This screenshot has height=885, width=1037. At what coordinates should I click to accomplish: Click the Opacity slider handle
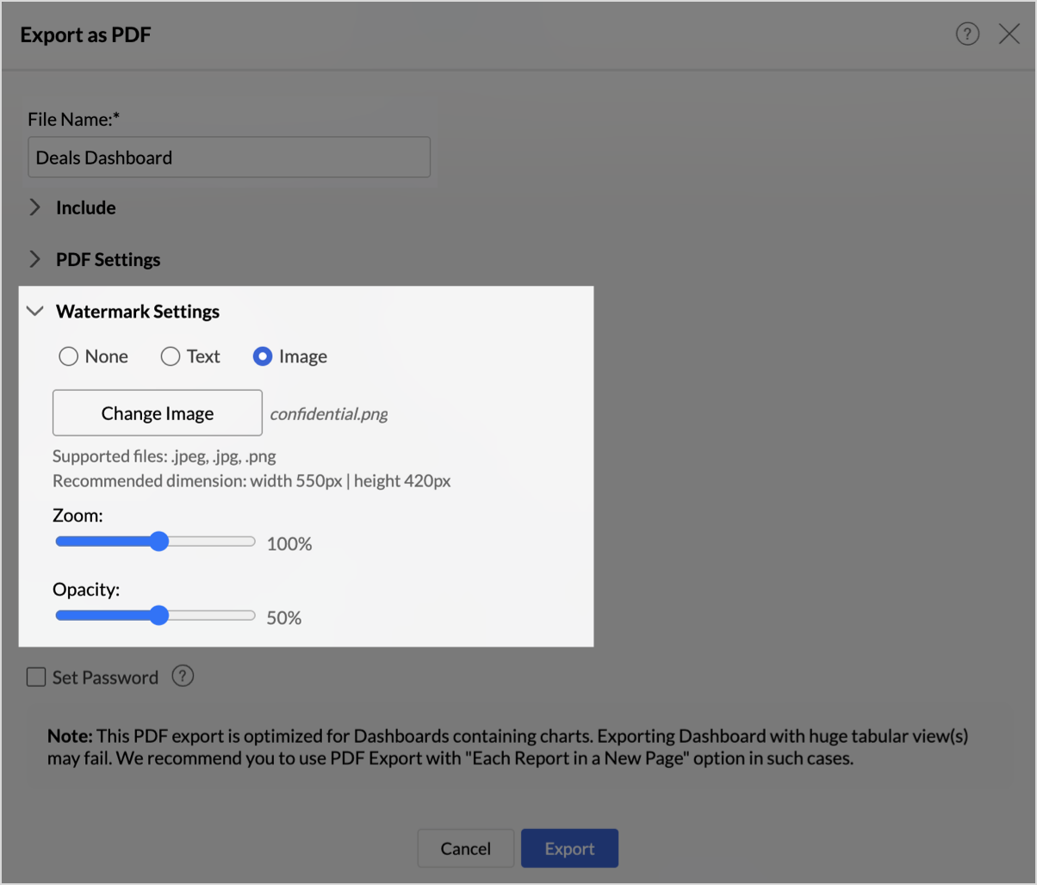pos(158,616)
